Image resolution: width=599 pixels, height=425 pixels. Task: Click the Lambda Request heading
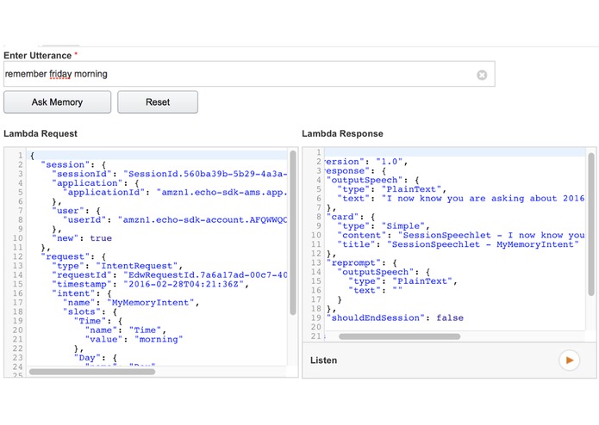(x=41, y=134)
